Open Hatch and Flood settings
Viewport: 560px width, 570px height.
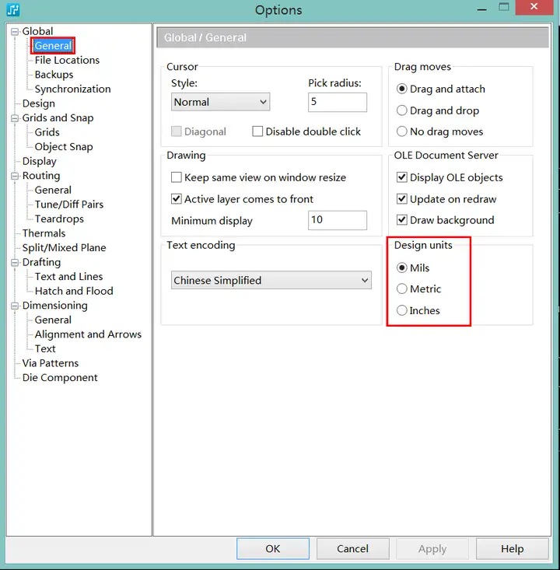[x=74, y=291]
